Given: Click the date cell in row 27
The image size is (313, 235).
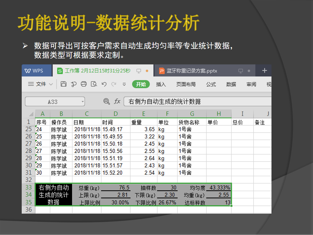Looking at the screenshot, I should [87, 144].
